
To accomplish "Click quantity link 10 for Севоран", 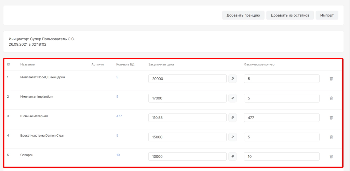I will click(118, 155).
